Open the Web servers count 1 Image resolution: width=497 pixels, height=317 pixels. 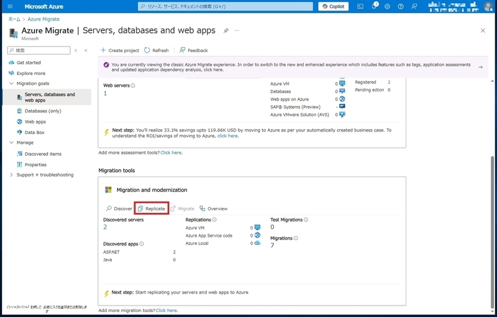pyautogui.click(x=105, y=93)
